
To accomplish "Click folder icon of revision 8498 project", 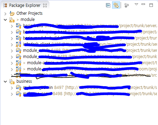I will [x=19, y=94].
